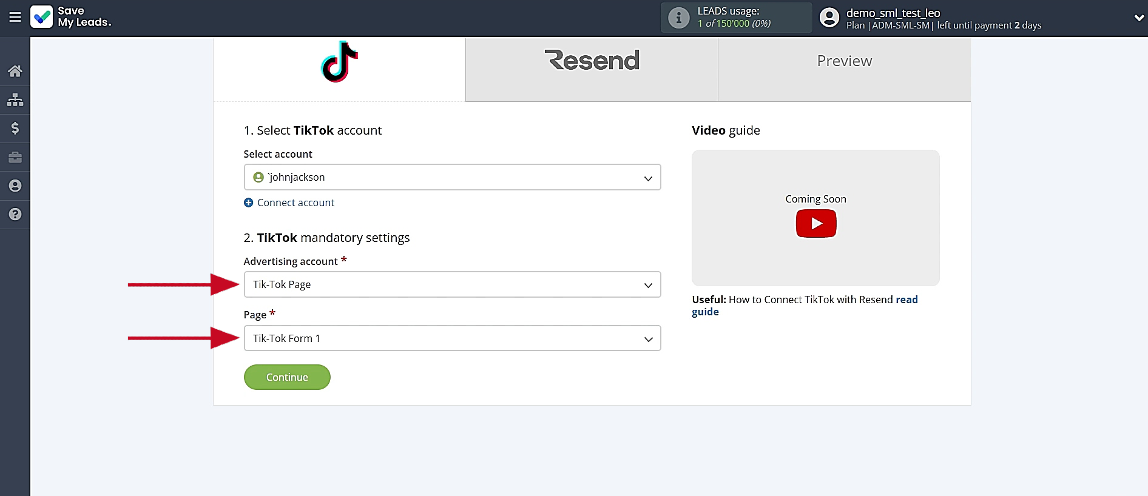Go to the home icon in sidebar
1148x496 pixels.
pos(15,71)
